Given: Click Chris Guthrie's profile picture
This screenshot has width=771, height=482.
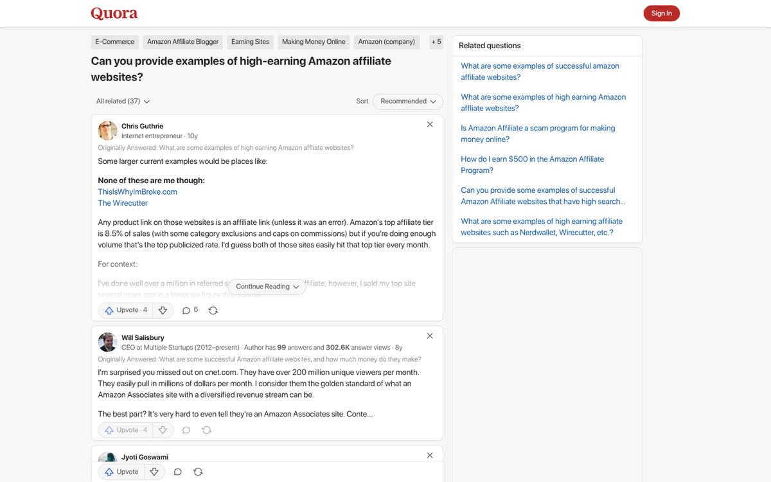Looking at the screenshot, I should click(107, 130).
